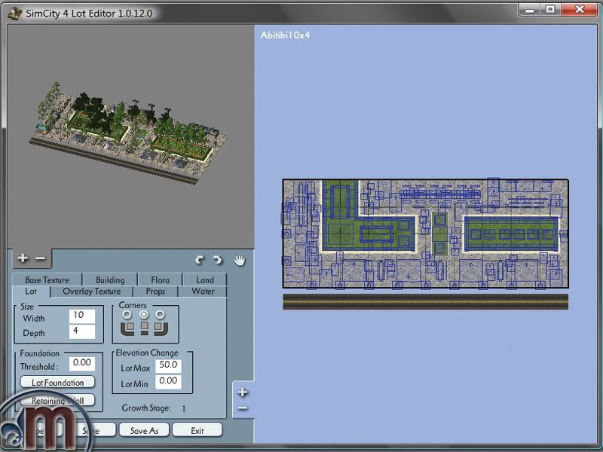The image size is (603, 452).
Task: Click the middle straight corner icon
Action: (144, 328)
